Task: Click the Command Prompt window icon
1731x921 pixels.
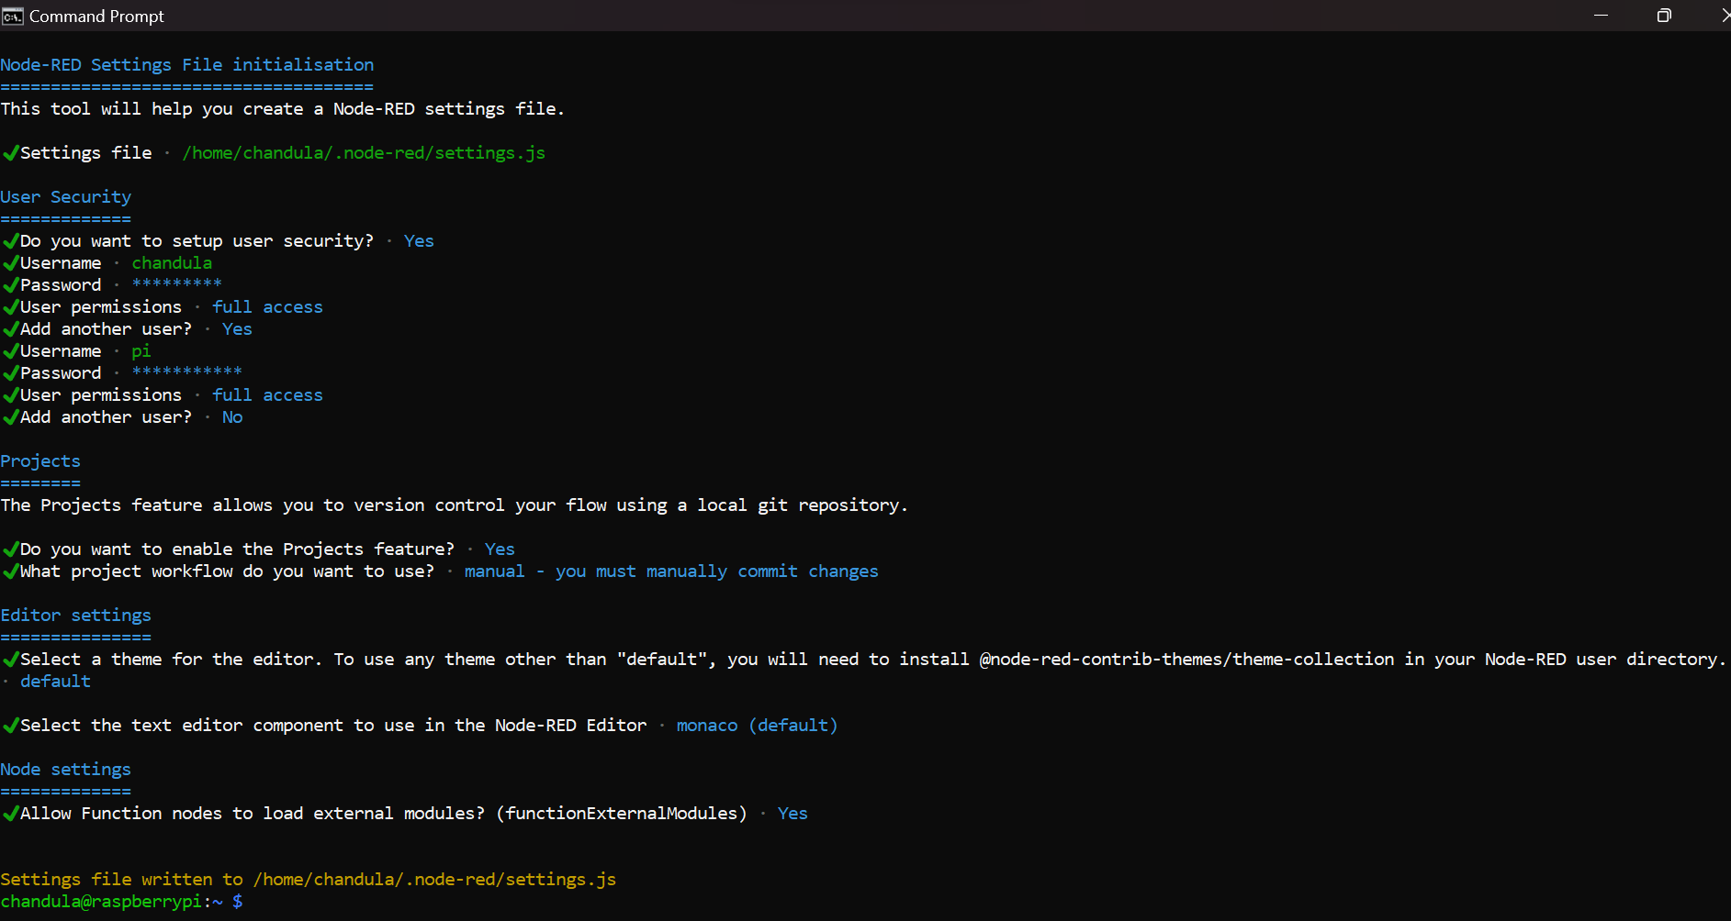Action: 13,16
